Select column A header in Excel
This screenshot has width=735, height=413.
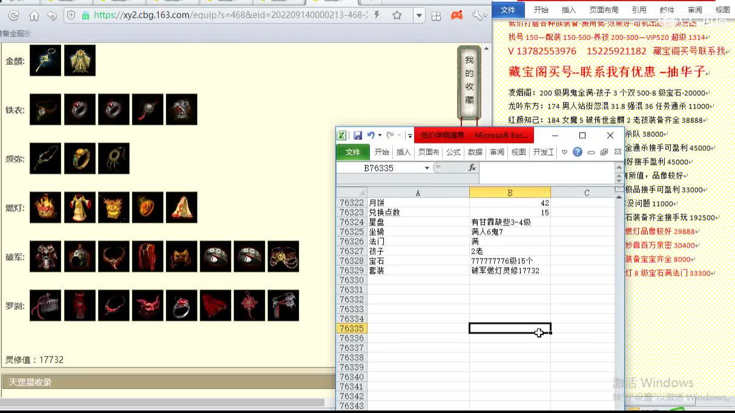(x=418, y=193)
